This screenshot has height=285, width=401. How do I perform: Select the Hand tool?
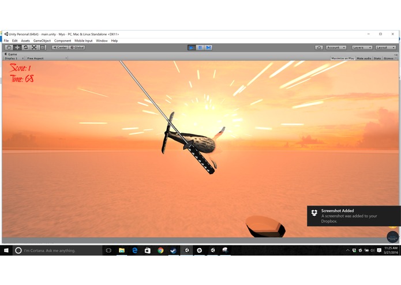9,47
